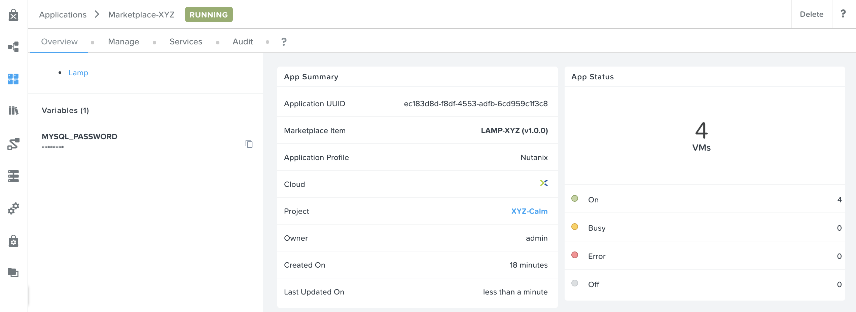
Task: Switch to the Audit tab
Action: pos(243,42)
